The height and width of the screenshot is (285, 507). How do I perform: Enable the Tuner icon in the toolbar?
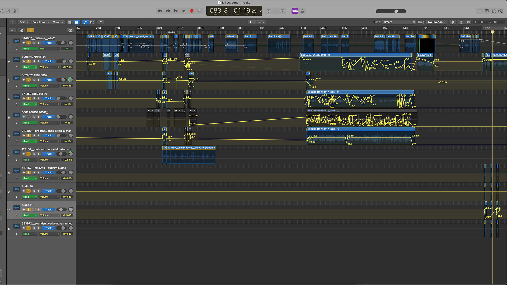pos(275,11)
